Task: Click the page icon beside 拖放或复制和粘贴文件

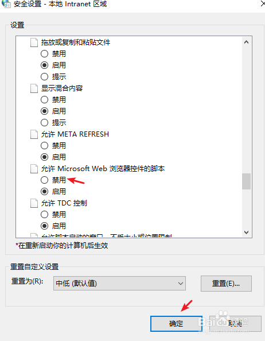Action: click(x=34, y=42)
